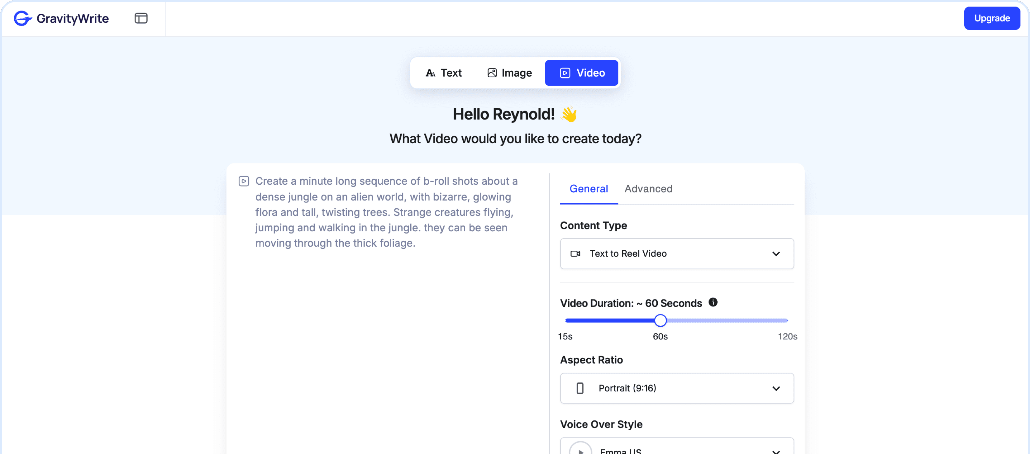Click the GravityWrite brand name link

point(72,18)
